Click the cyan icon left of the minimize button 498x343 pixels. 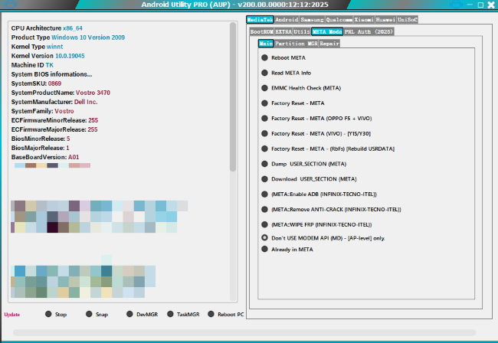coord(456,5)
